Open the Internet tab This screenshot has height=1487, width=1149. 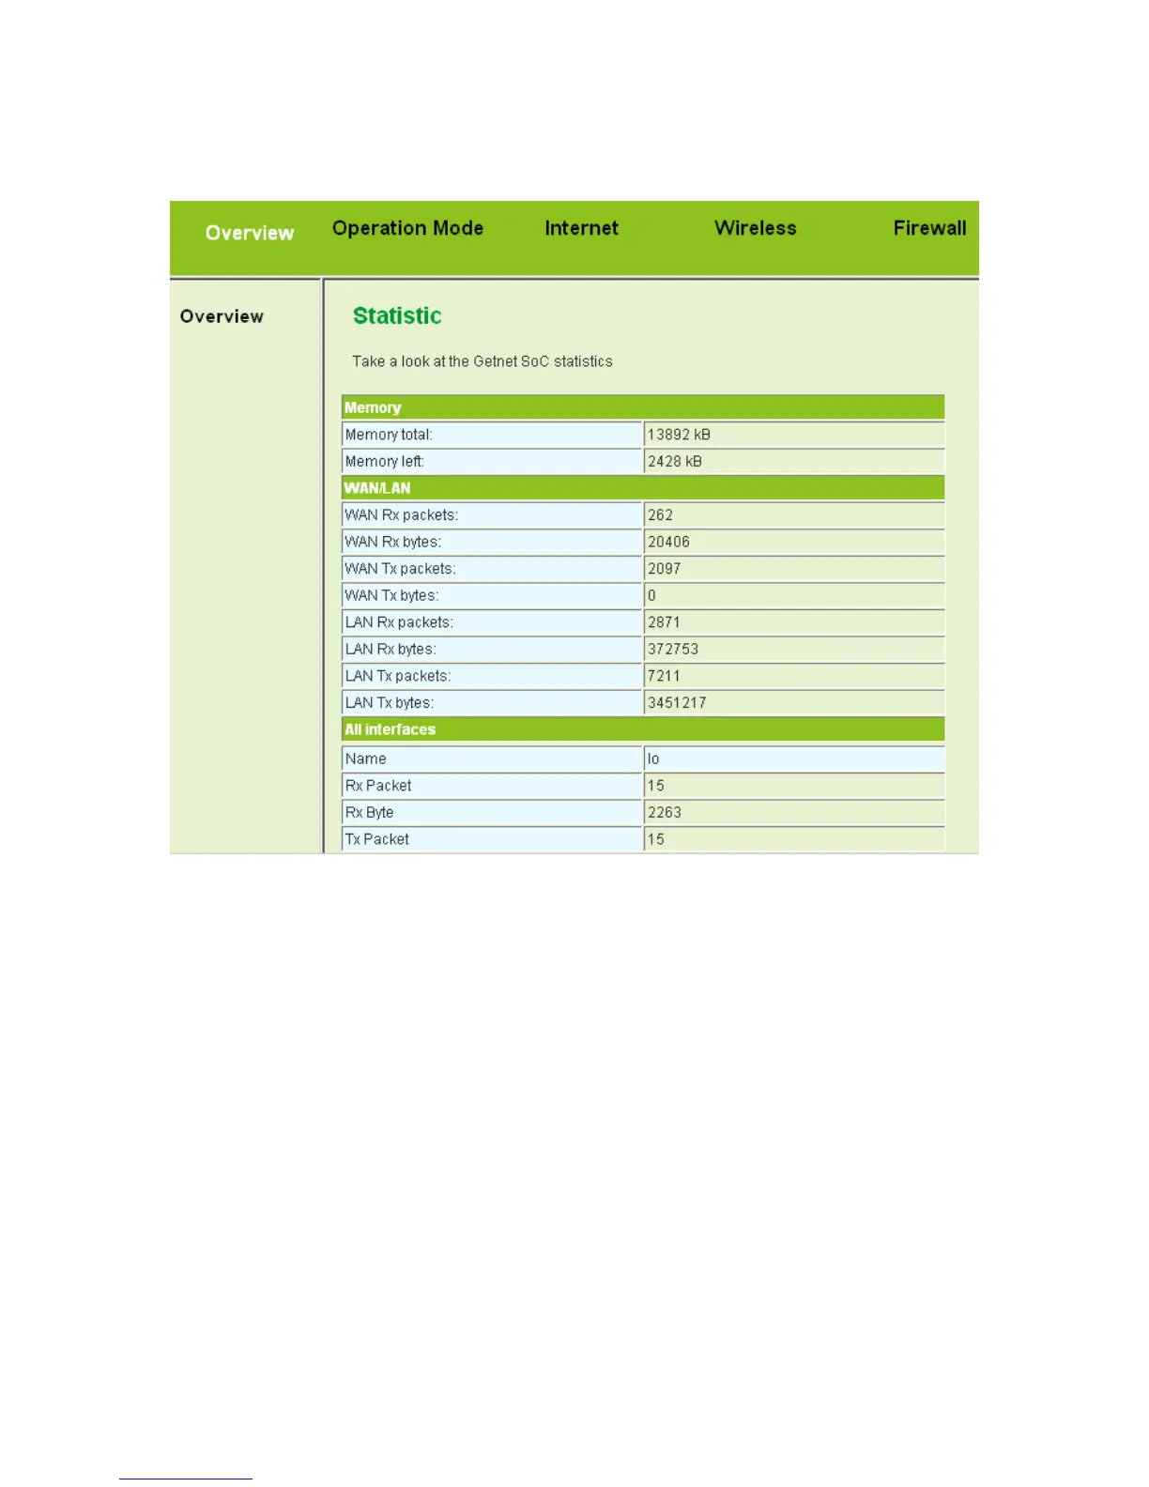[581, 228]
